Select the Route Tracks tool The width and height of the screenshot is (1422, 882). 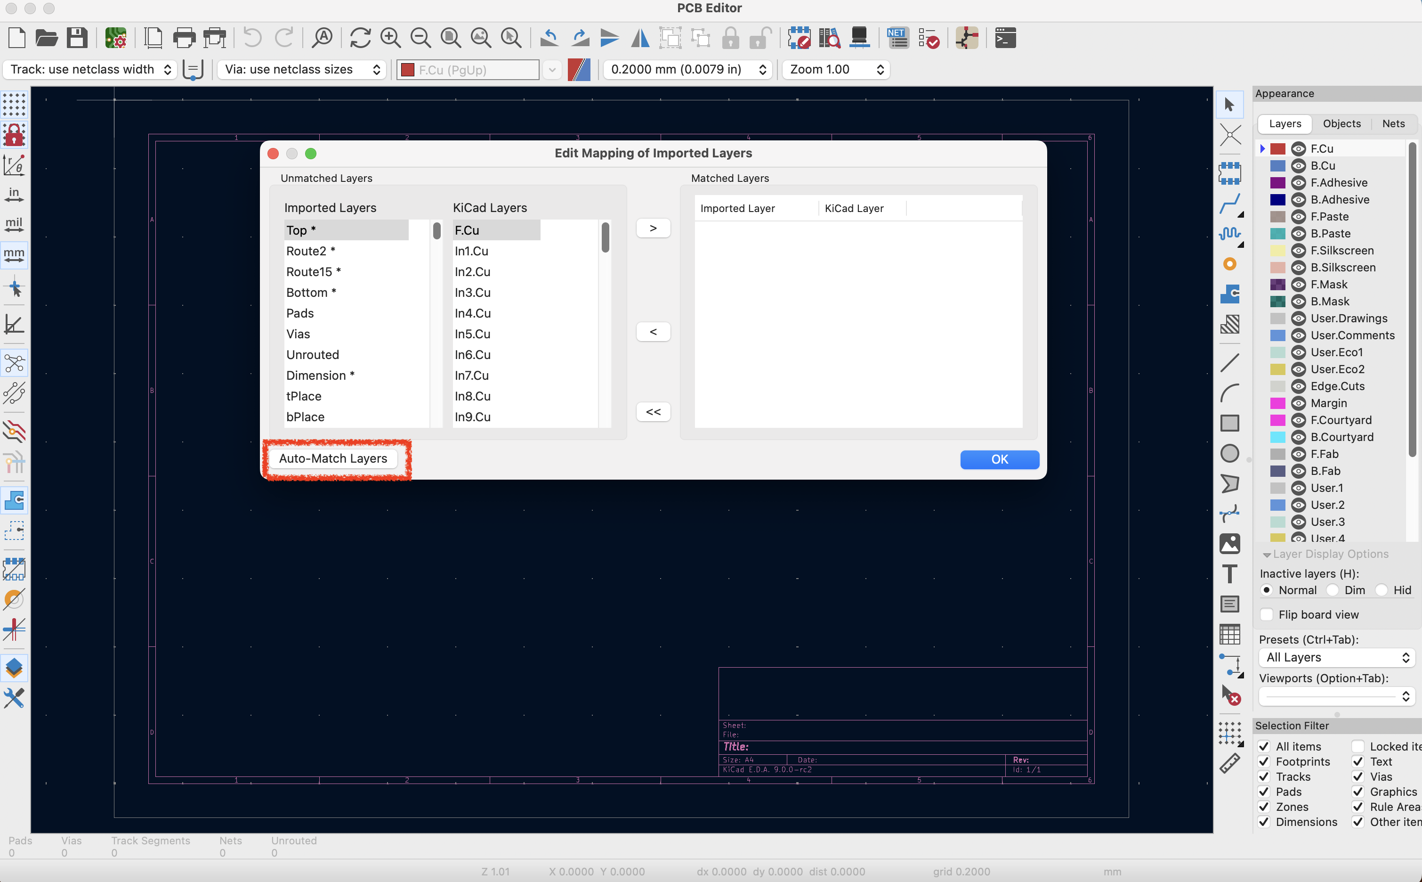[x=1230, y=204]
